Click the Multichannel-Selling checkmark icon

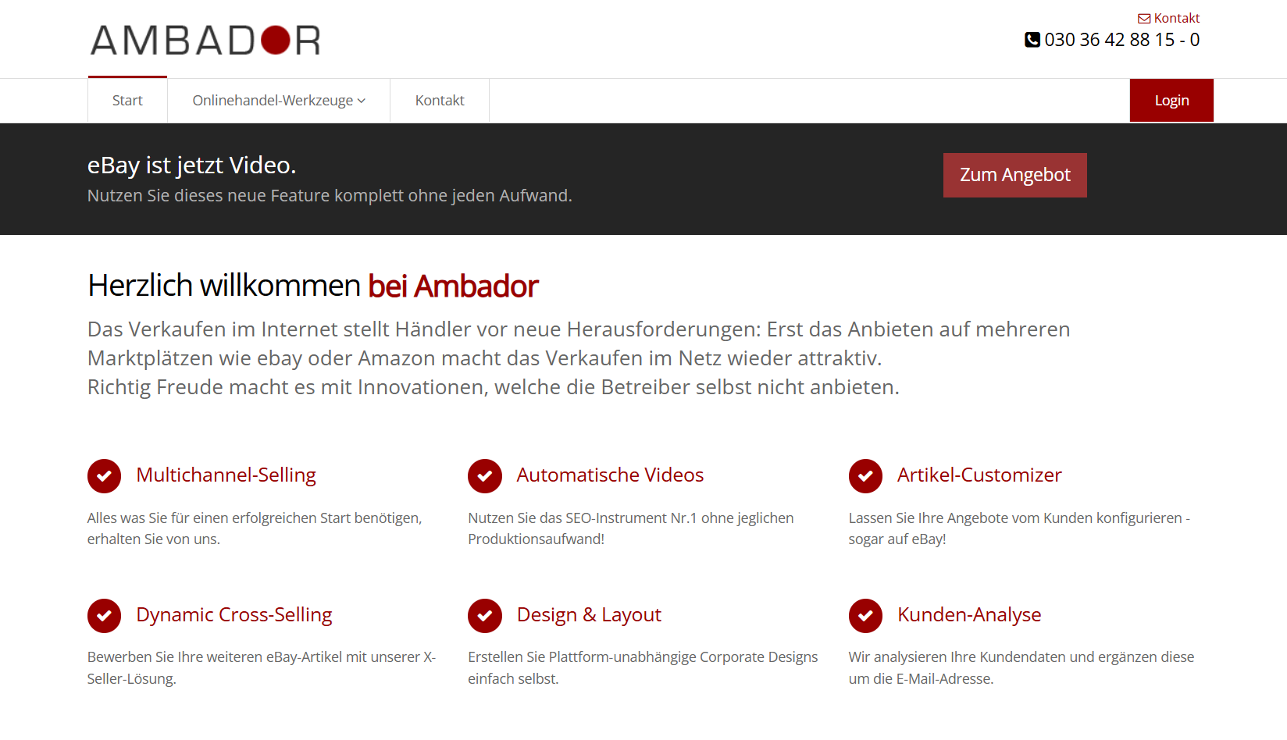104,476
